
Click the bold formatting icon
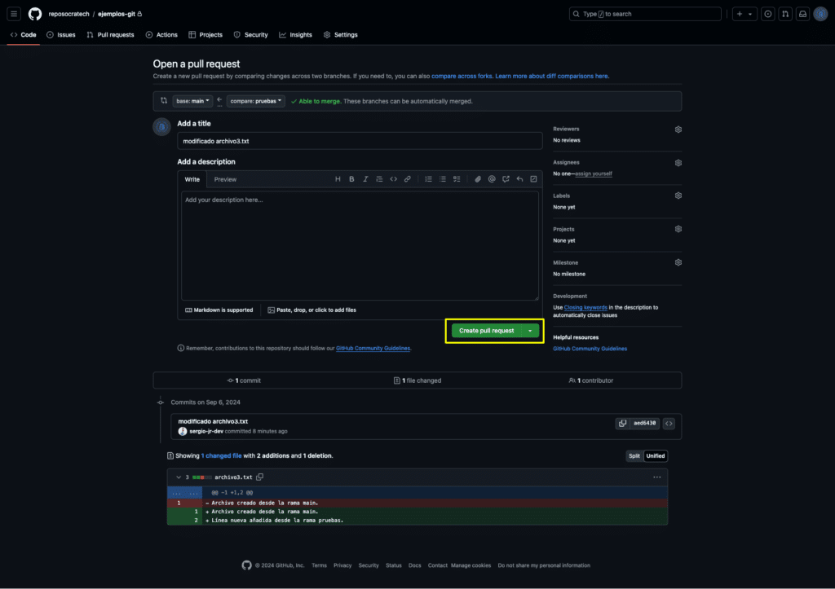point(351,179)
